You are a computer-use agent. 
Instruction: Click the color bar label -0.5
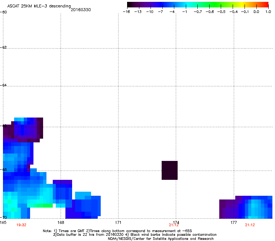221,12
